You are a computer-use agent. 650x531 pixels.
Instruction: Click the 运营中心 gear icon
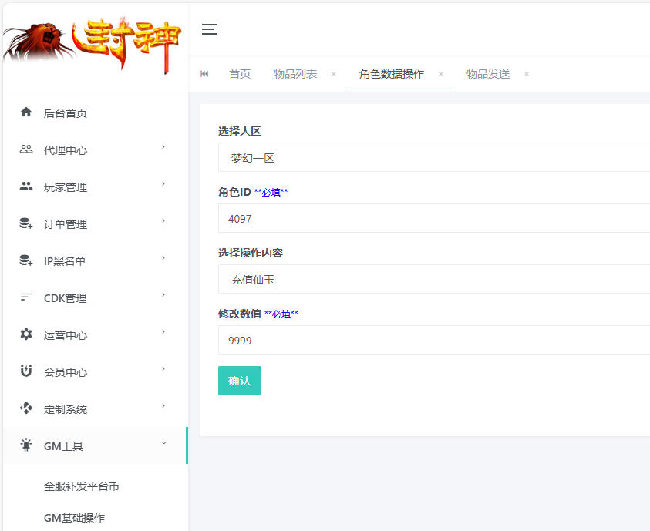pyautogui.click(x=23, y=334)
